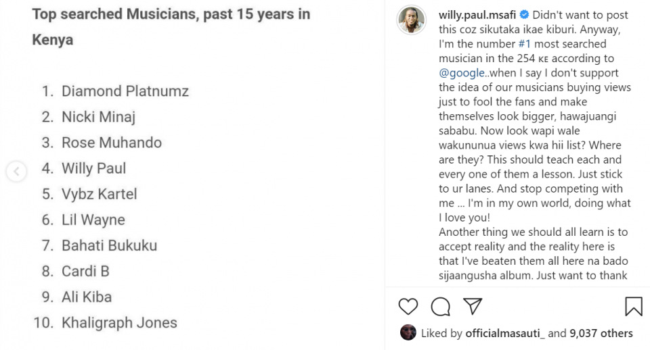Click the blue verified badge
650x350 pixels.
pyautogui.click(x=525, y=15)
